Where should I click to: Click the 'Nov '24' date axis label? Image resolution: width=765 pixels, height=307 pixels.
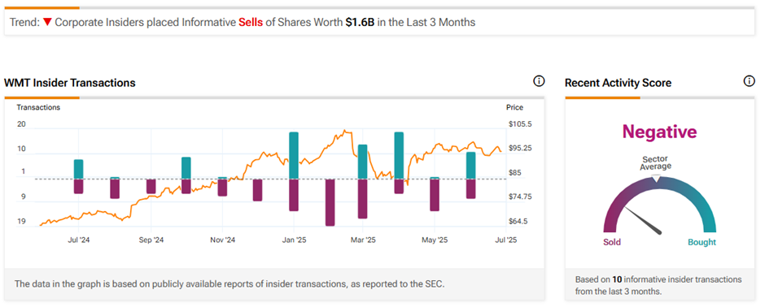click(222, 240)
